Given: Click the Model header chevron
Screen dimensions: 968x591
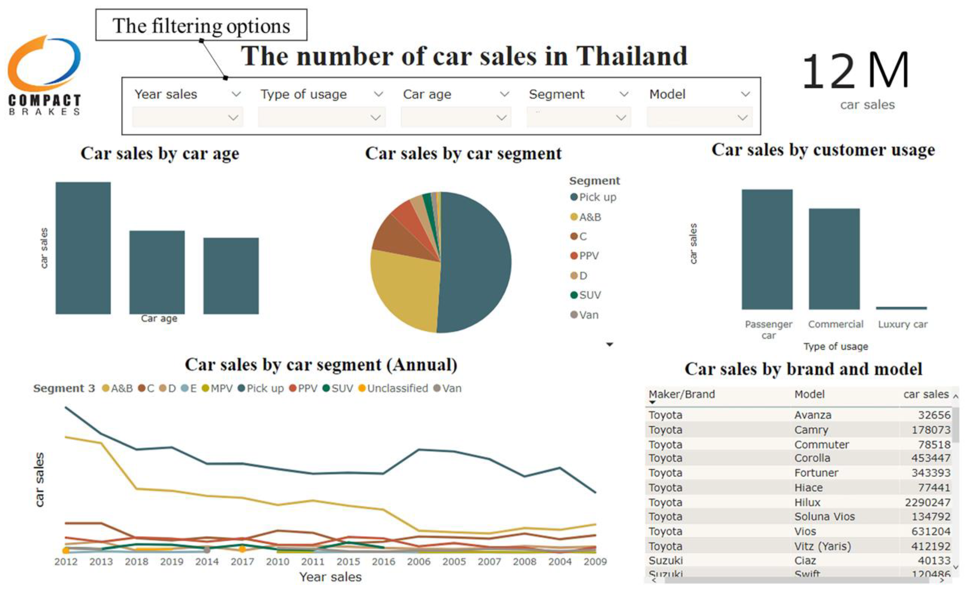Looking at the screenshot, I should pyautogui.click(x=745, y=94).
